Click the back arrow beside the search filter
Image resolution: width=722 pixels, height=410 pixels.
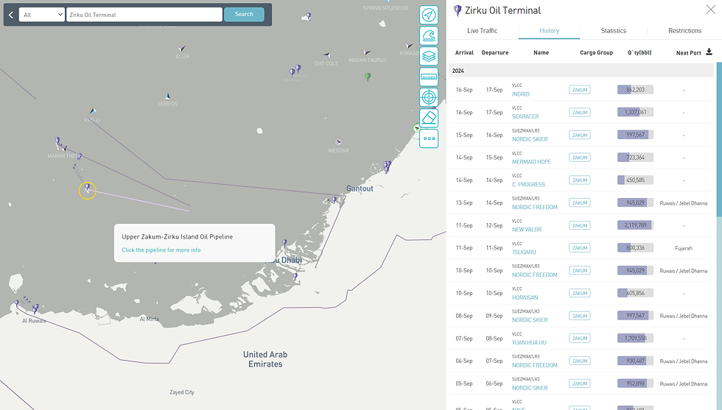click(11, 15)
